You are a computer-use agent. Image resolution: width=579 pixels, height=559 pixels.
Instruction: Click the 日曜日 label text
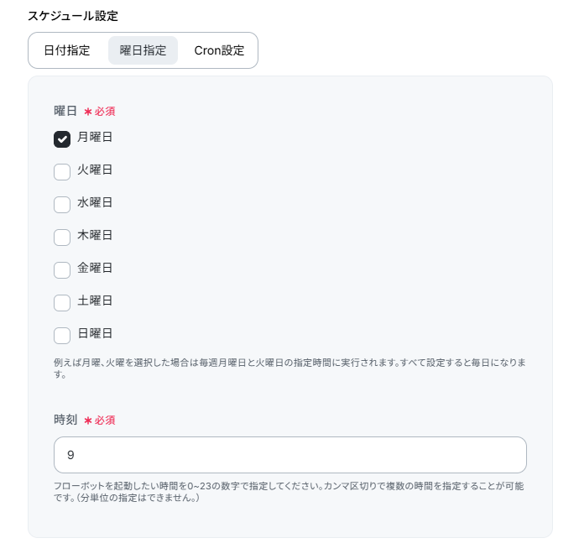[95, 333]
